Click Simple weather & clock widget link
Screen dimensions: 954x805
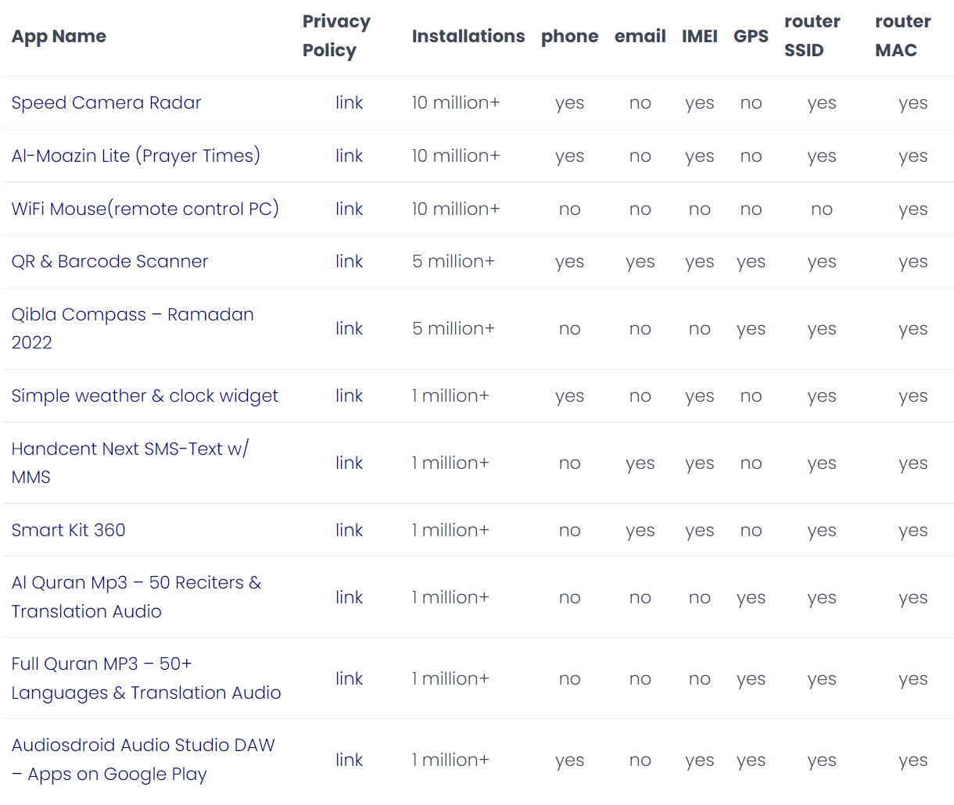(x=145, y=396)
